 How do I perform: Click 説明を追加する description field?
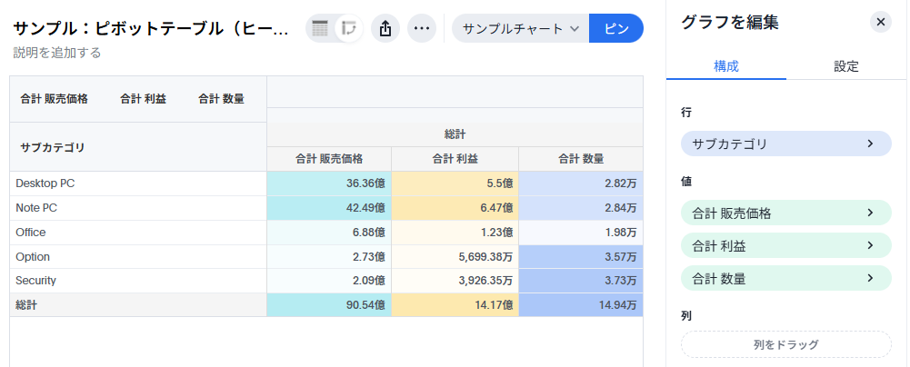[x=57, y=53]
